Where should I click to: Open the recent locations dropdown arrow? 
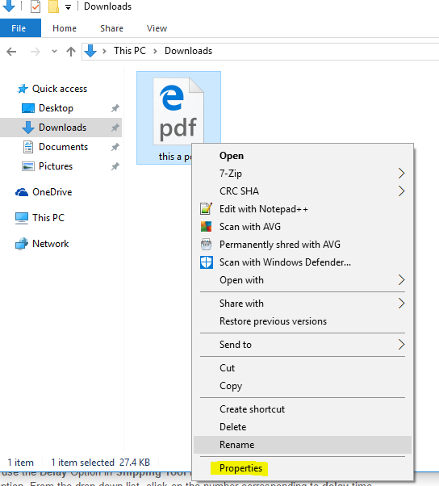[x=54, y=51]
